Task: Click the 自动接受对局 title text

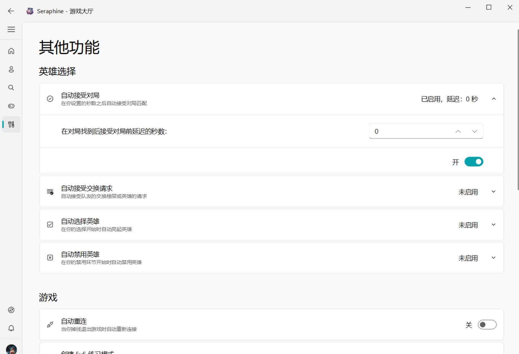Action: tap(80, 95)
